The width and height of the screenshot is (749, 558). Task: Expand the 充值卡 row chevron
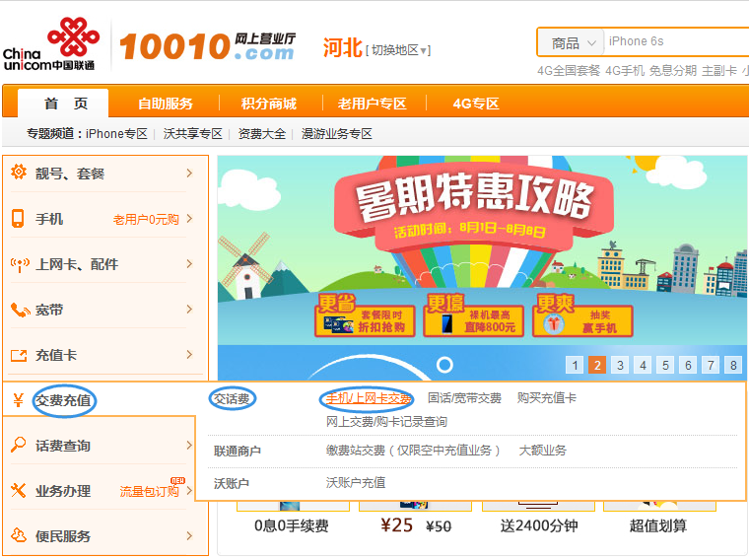click(x=189, y=355)
